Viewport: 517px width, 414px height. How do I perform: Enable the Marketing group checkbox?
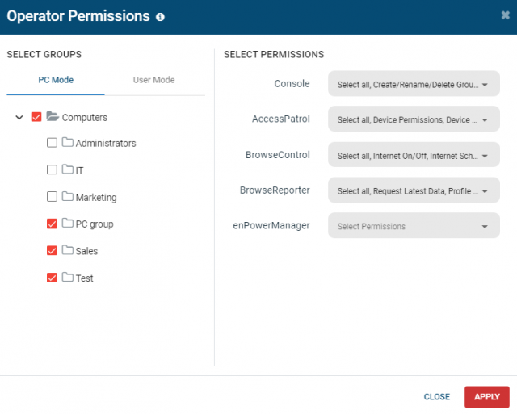(52, 197)
